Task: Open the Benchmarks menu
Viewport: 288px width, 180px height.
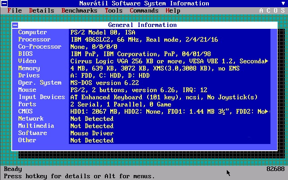Action: click(79, 10)
